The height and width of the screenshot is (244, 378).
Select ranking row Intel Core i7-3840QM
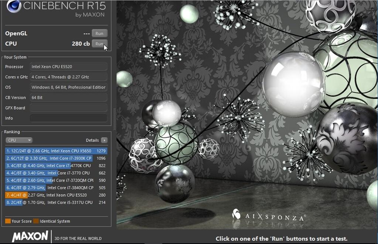56,188
